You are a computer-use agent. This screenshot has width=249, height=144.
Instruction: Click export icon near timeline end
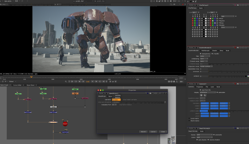click(x=177, y=82)
